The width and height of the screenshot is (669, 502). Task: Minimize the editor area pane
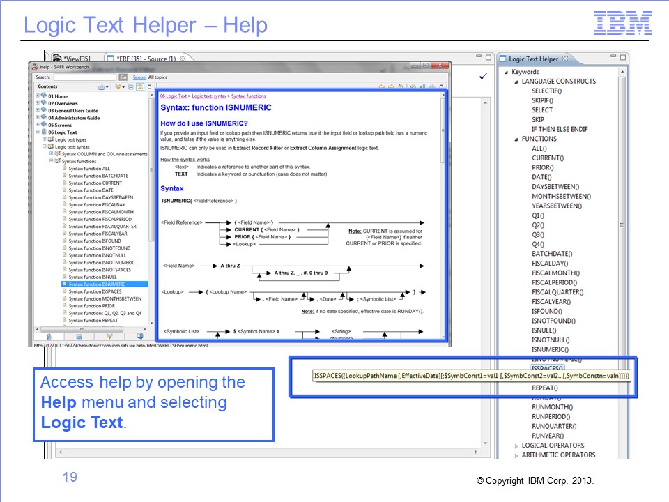(479, 56)
